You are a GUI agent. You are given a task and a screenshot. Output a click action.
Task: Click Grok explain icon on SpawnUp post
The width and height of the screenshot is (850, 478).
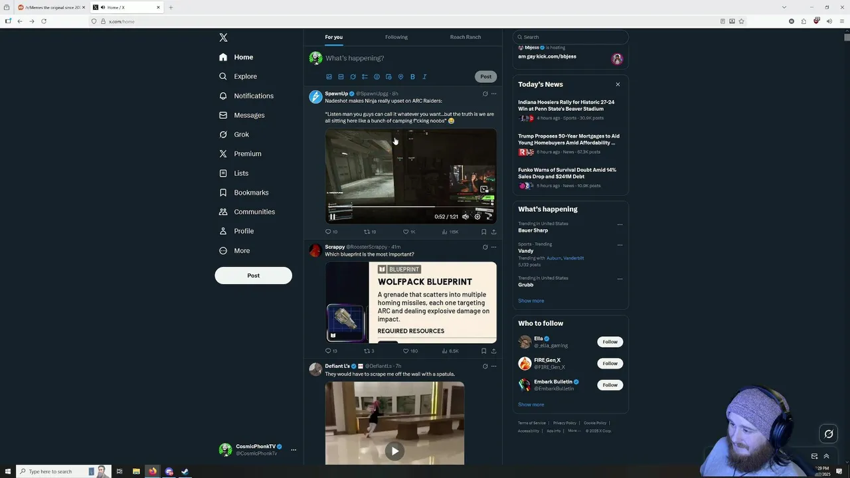click(x=485, y=94)
